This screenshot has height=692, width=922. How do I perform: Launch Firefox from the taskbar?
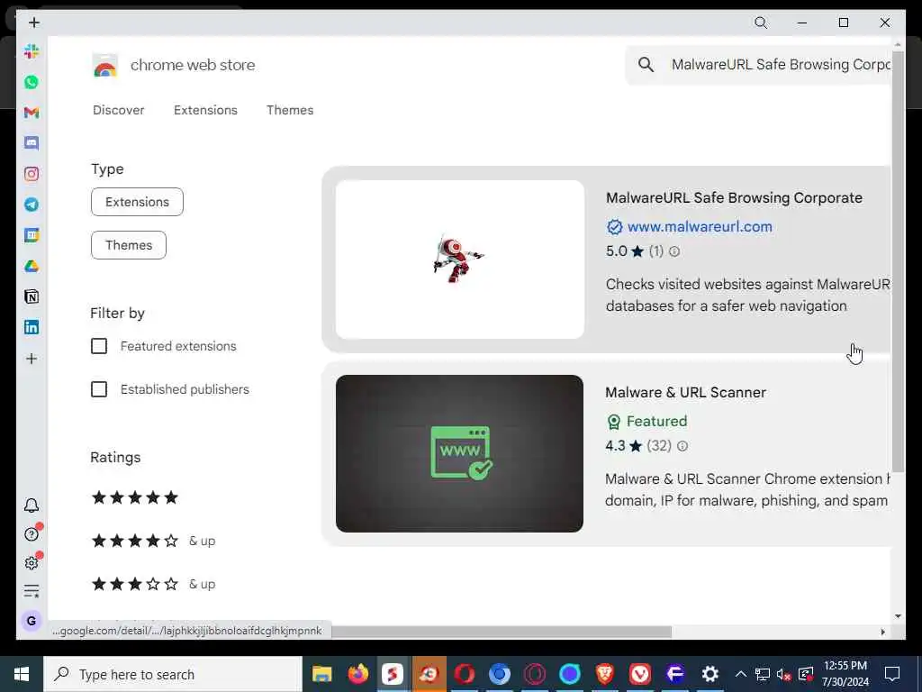click(x=357, y=674)
